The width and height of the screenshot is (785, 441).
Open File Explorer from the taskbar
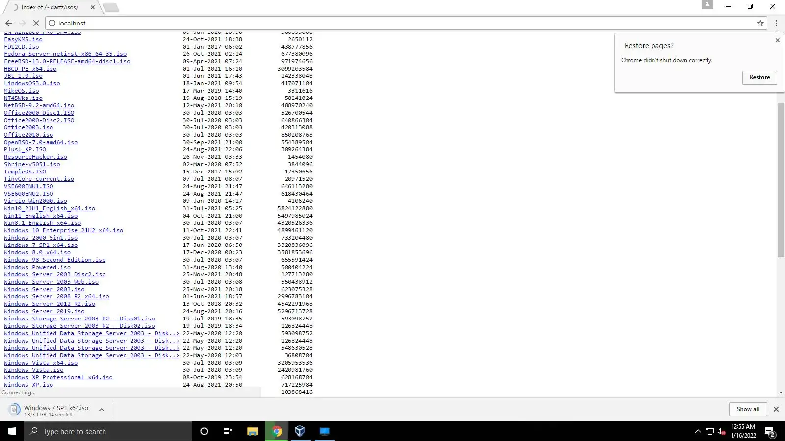[252, 431]
